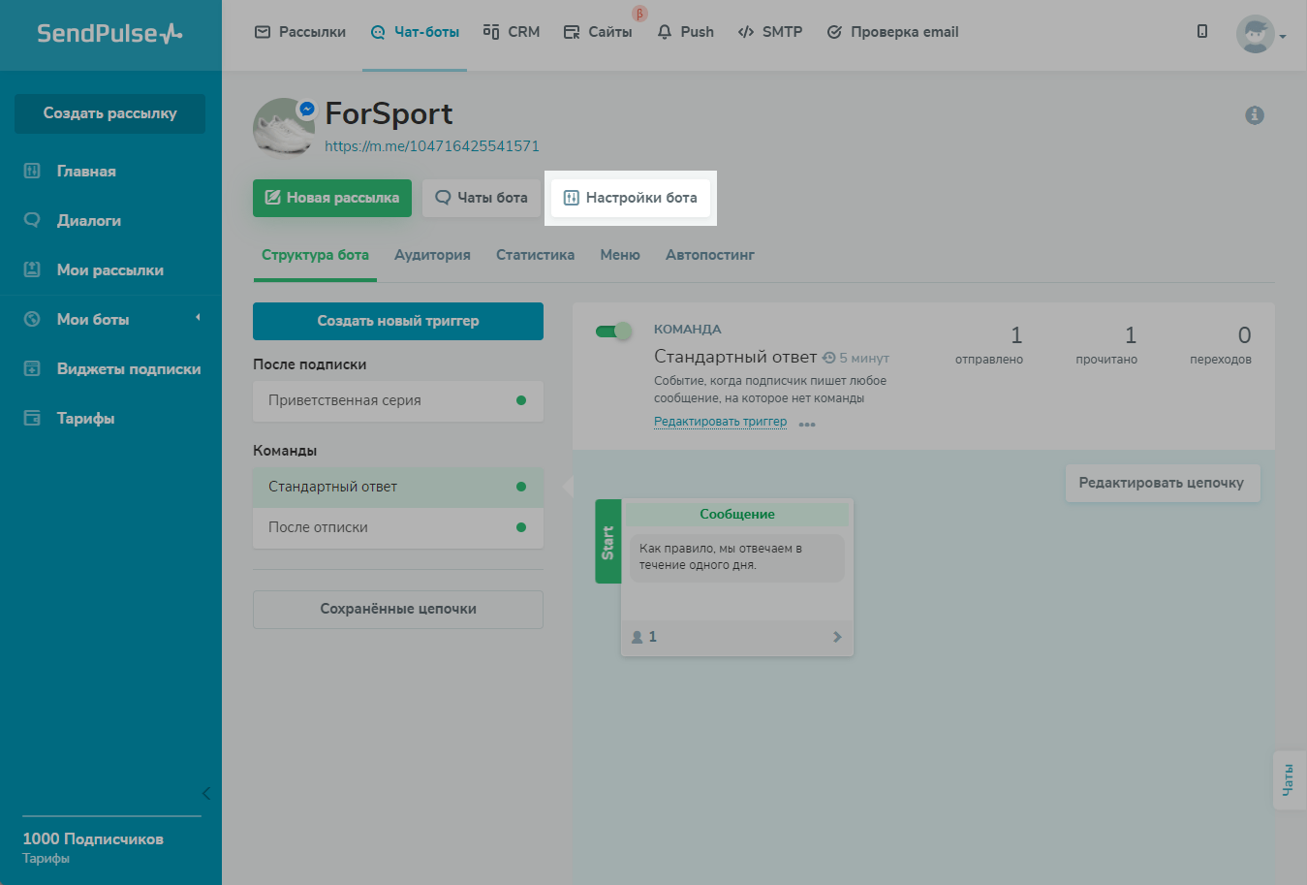Screen dimensions: 1307x885
Task: Click the info icon near bot title
Action: click(1255, 115)
